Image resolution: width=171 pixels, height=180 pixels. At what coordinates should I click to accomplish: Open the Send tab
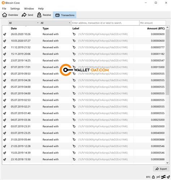(x=27, y=15)
